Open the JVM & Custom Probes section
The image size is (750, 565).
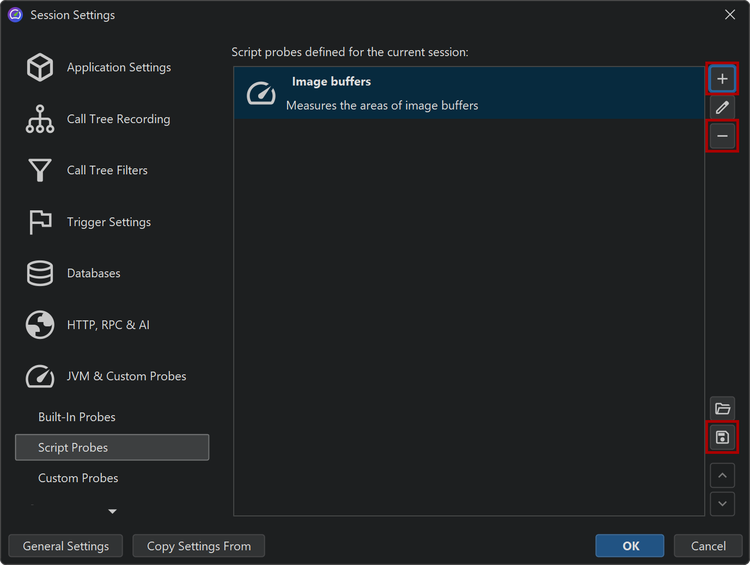(126, 376)
